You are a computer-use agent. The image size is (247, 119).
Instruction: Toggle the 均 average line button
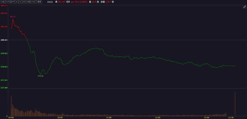(x=17, y=2)
